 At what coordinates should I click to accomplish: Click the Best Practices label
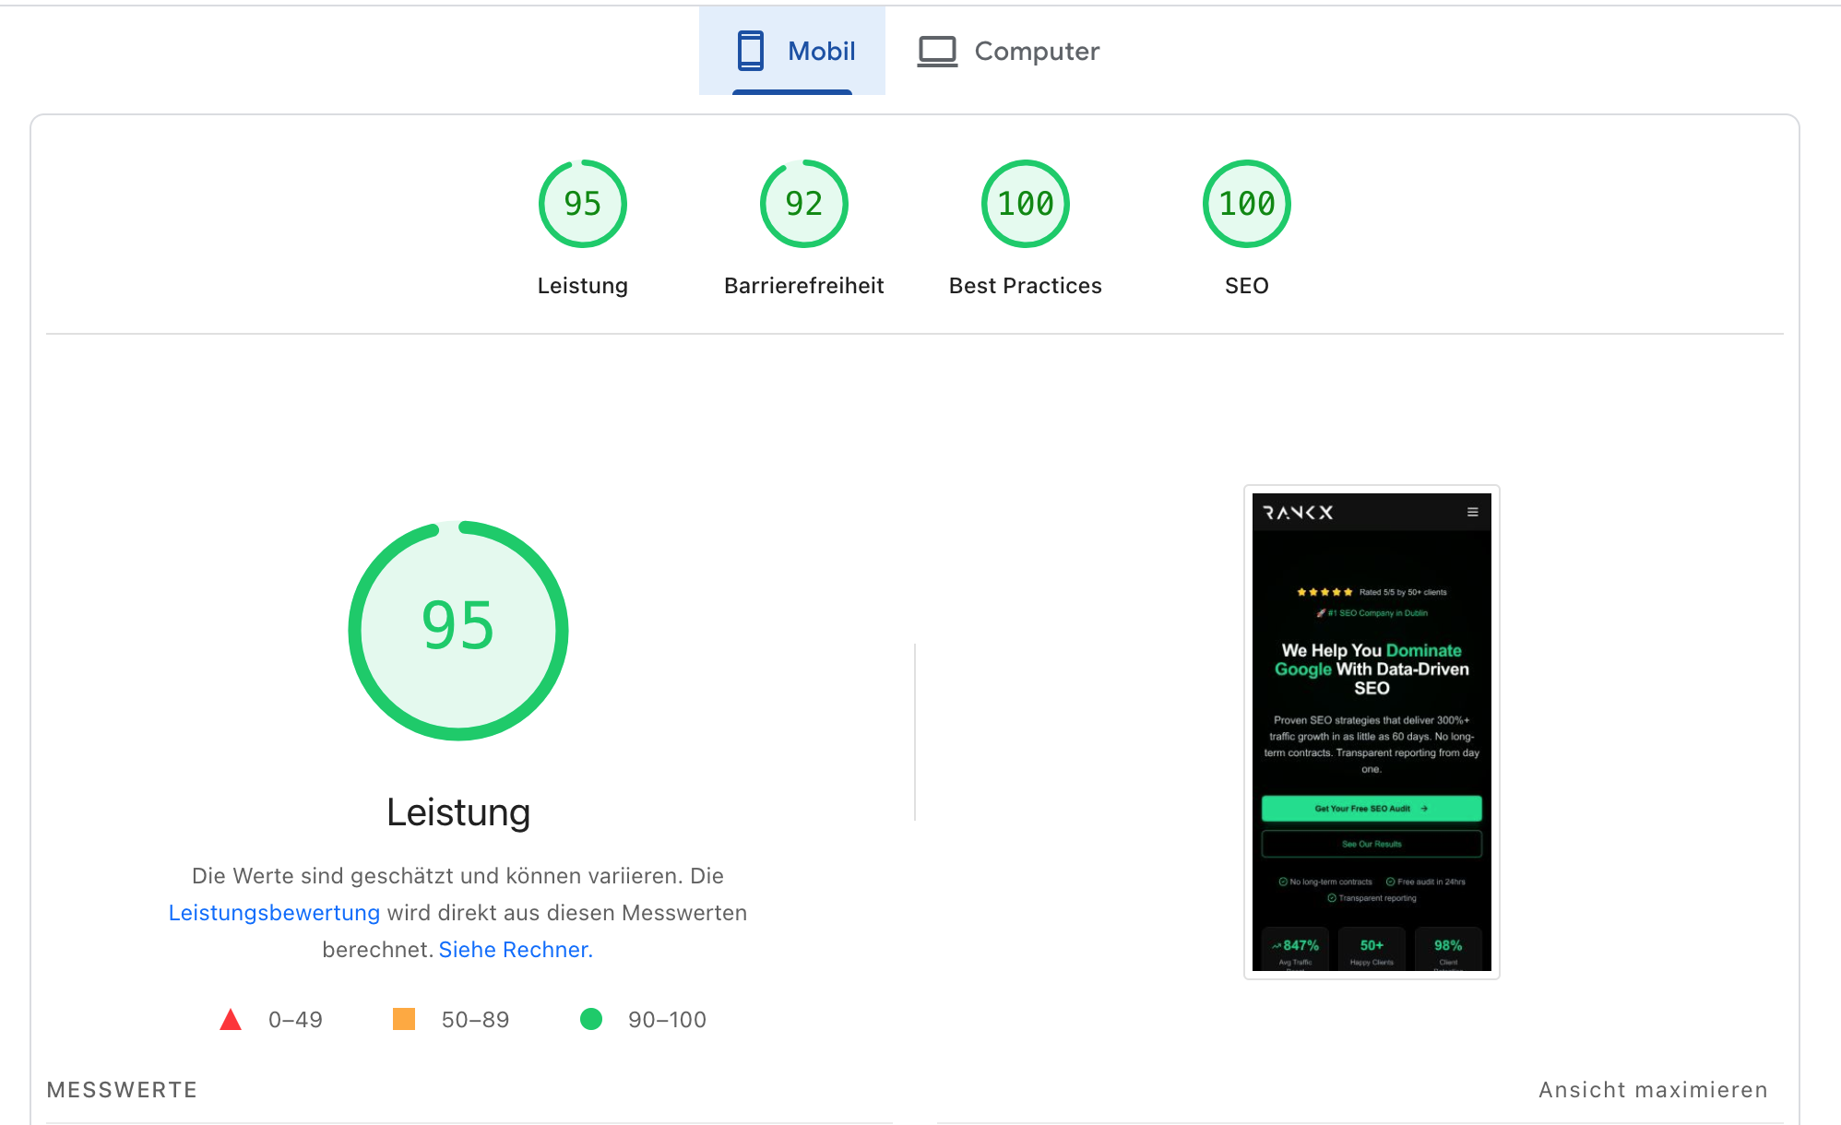(x=1026, y=286)
